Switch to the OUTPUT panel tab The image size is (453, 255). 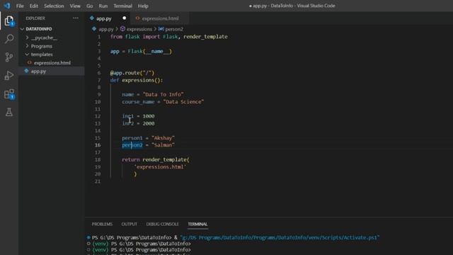(129, 224)
